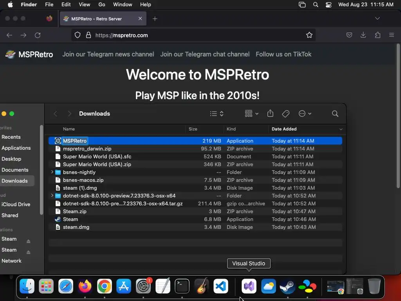Close the MSPRetro tab
The width and height of the screenshot is (401, 301).
click(x=140, y=18)
